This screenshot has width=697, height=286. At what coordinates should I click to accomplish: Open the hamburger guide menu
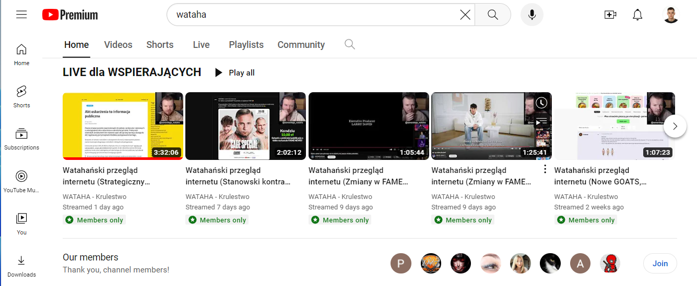pos(21,15)
